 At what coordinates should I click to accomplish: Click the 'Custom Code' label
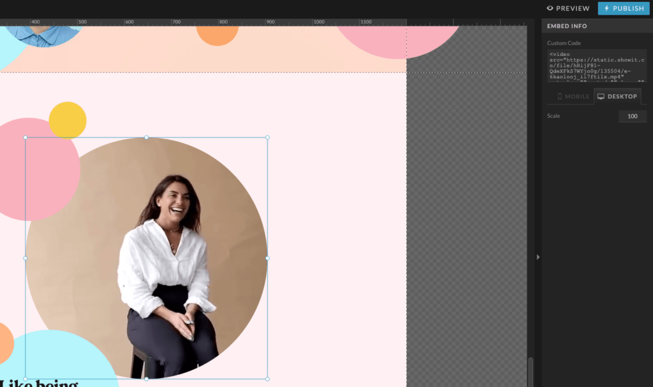point(564,43)
